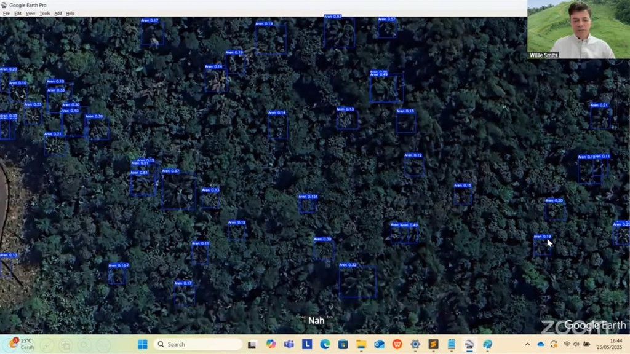Open the Help menu
The height and width of the screenshot is (354, 630).
(x=70, y=13)
